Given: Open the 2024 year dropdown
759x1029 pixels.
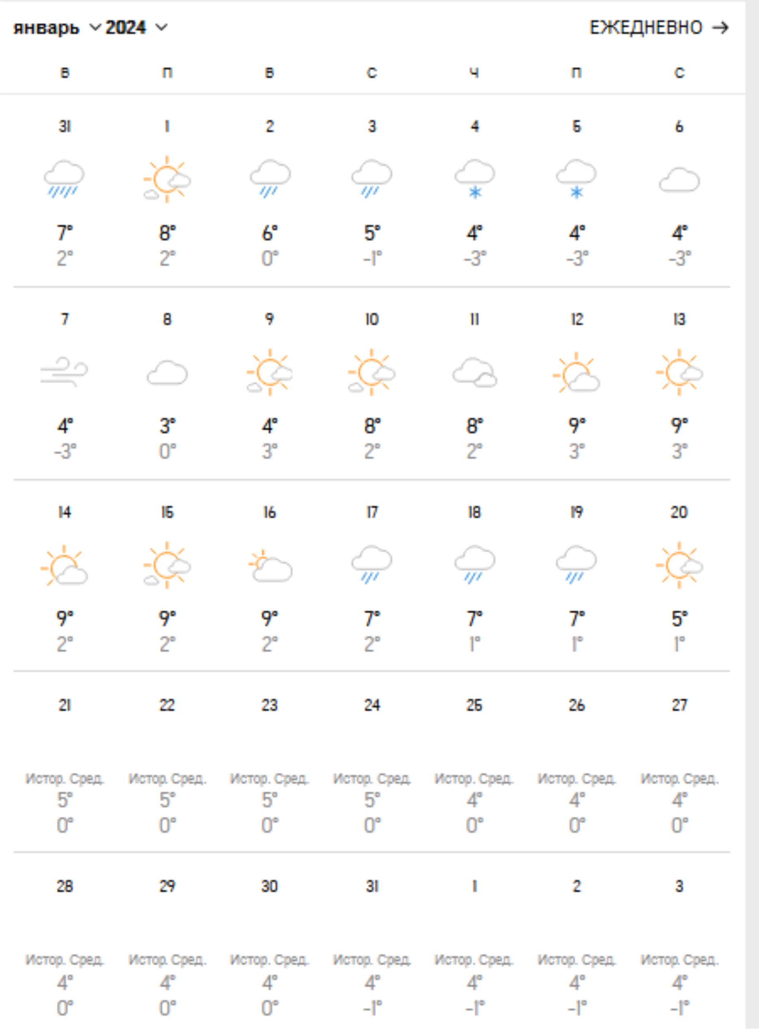Looking at the screenshot, I should (136, 28).
